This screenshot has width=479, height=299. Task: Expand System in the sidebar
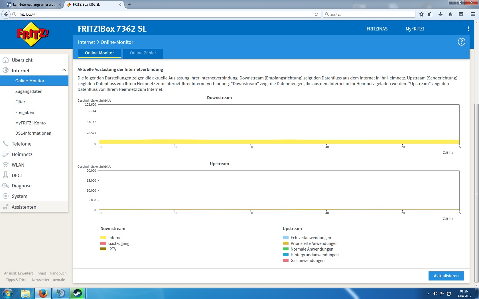(x=34, y=196)
